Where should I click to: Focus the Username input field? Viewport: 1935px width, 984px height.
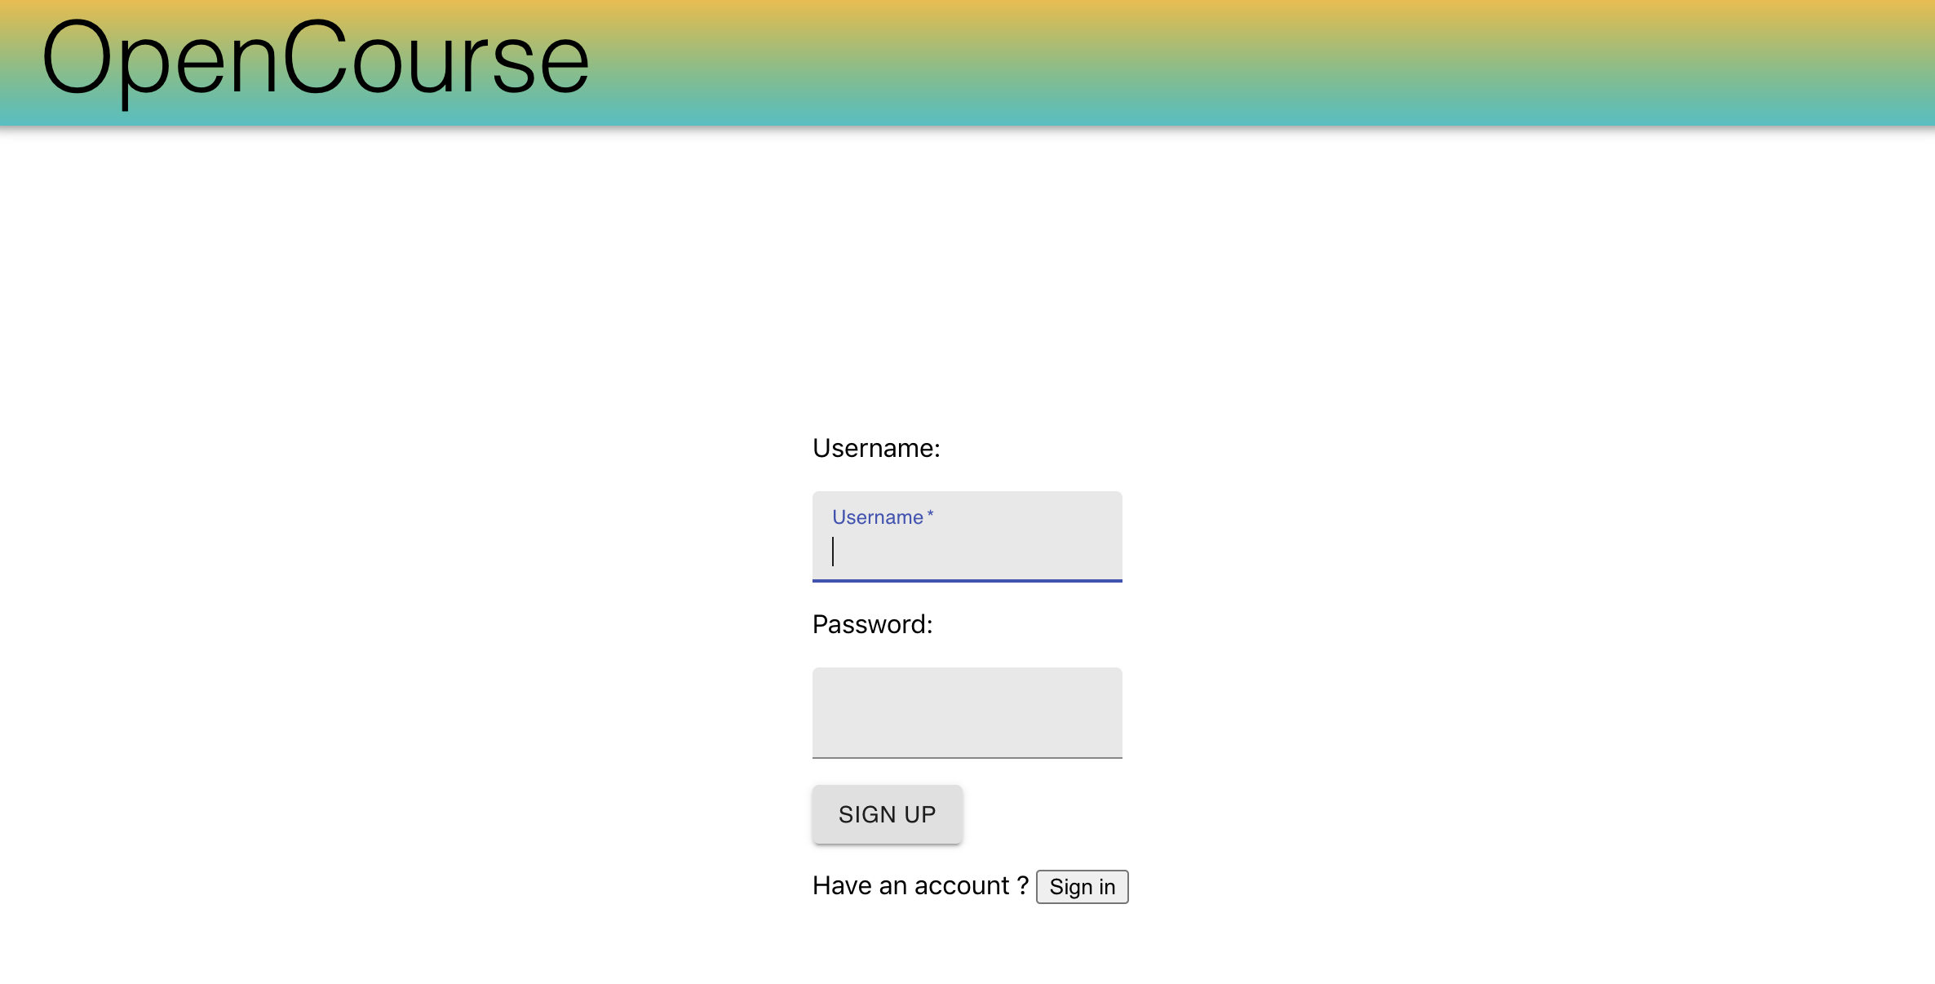pos(967,552)
